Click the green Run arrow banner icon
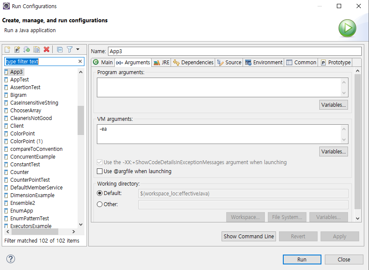This screenshot has height=270, width=369. click(347, 28)
